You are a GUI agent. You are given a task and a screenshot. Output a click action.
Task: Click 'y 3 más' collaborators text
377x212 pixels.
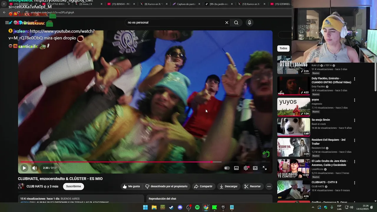(53, 186)
